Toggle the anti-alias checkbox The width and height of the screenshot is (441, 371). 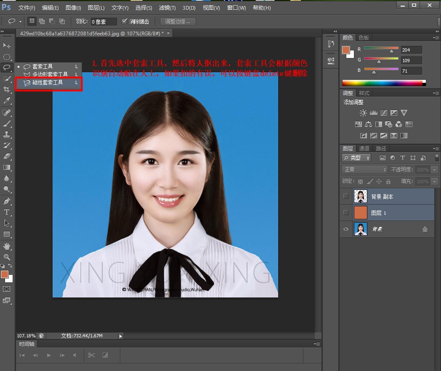tap(124, 21)
